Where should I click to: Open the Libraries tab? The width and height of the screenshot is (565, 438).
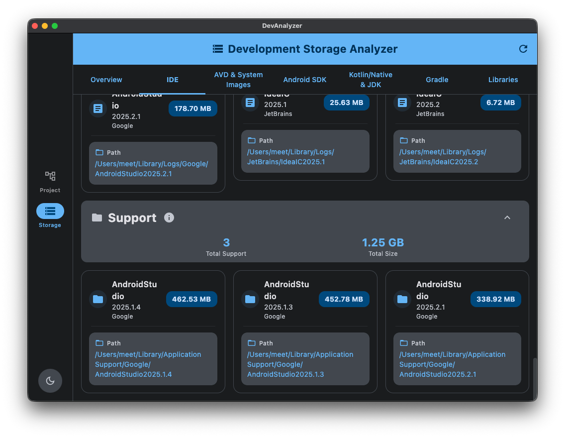coord(503,80)
